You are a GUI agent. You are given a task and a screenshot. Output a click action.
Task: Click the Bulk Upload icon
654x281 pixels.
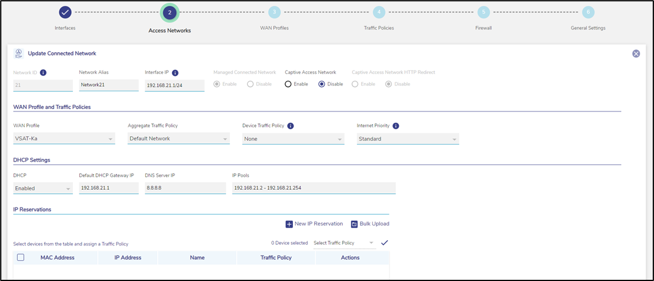pyautogui.click(x=355, y=224)
